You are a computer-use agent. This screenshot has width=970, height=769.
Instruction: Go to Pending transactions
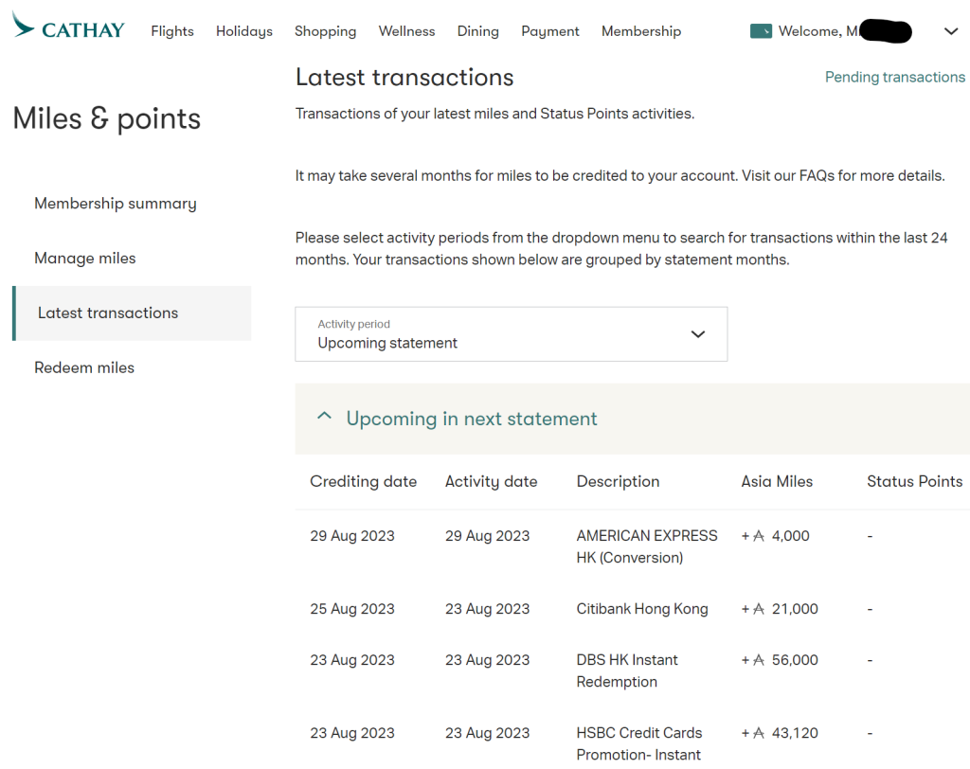[x=895, y=78]
